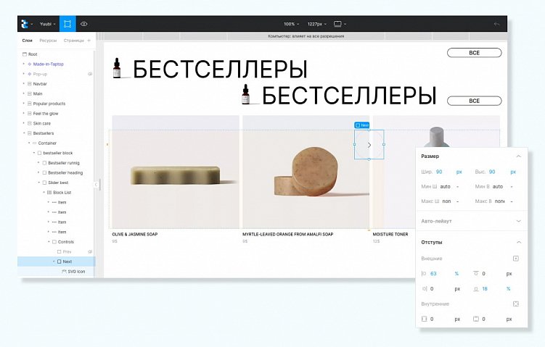Toggle the Внутренние padding linking icon
The image size is (545, 347).
516,304
